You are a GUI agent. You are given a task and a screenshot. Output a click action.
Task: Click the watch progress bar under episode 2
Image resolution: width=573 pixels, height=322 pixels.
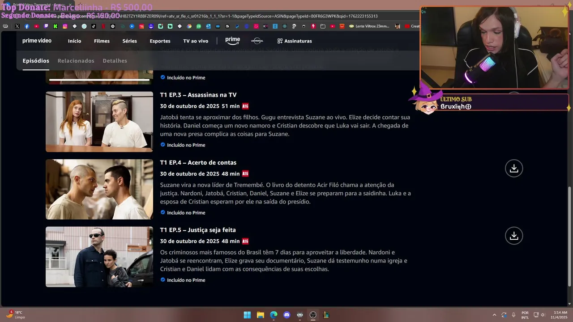[99, 80]
